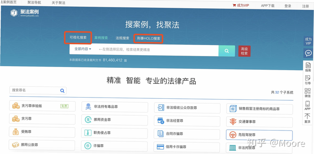The height and width of the screenshot is (154, 314).
Task: Click the 成为VIP button in right sidebar
Action: (x=309, y=41)
